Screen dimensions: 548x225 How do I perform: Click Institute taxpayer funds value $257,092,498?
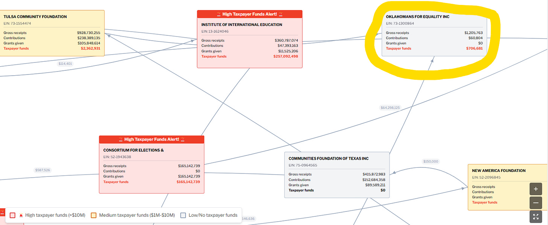tap(286, 56)
